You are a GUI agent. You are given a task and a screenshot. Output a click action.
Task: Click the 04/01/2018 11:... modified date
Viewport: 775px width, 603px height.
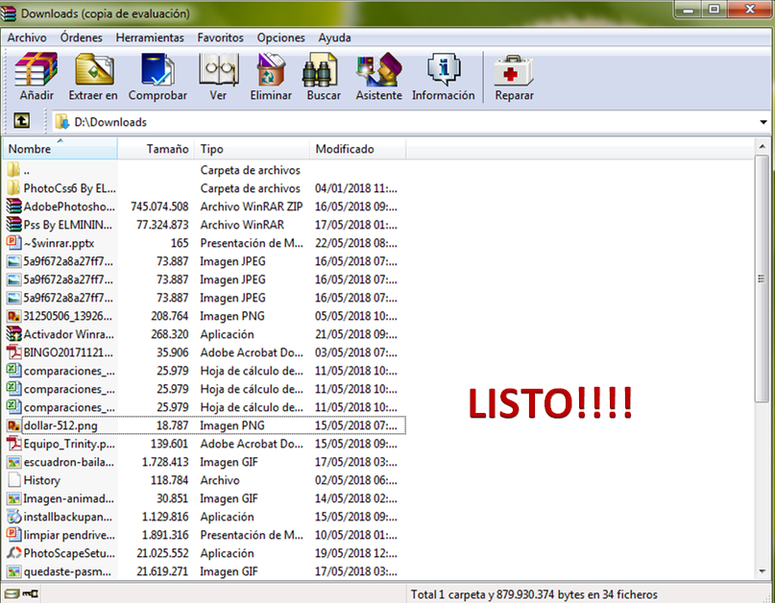pyautogui.click(x=356, y=188)
